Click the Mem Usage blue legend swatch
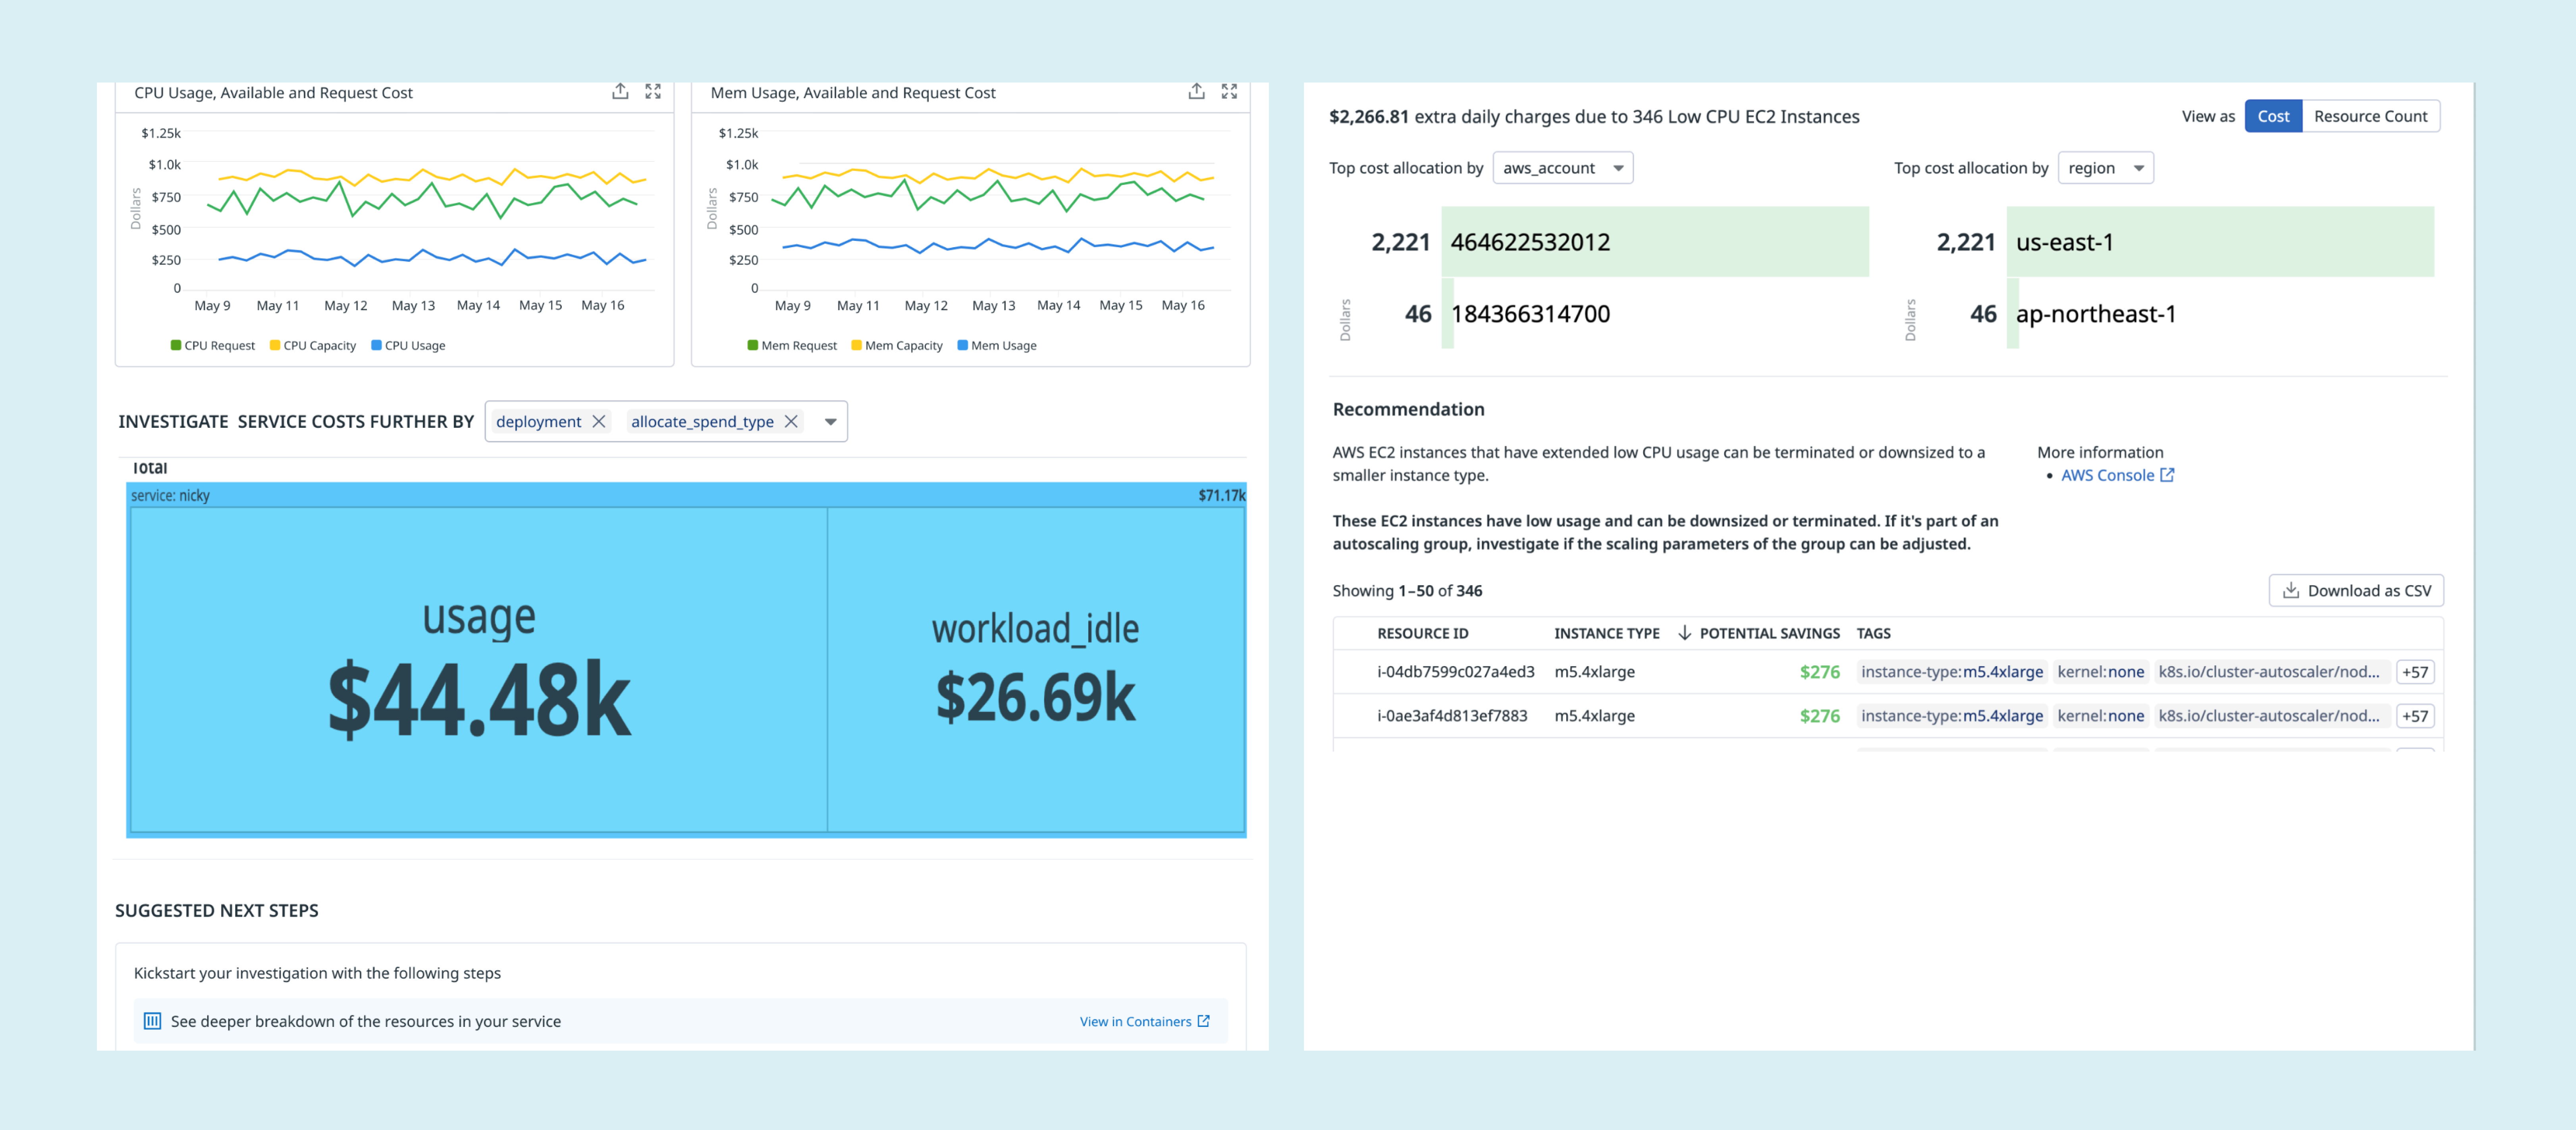Image resolution: width=2576 pixels, height=1130 pixels. tap(962, 346)
